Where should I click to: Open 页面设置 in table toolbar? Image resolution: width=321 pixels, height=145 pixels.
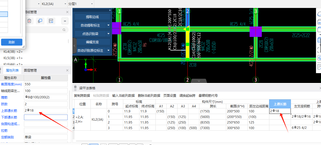click(170, 96)
